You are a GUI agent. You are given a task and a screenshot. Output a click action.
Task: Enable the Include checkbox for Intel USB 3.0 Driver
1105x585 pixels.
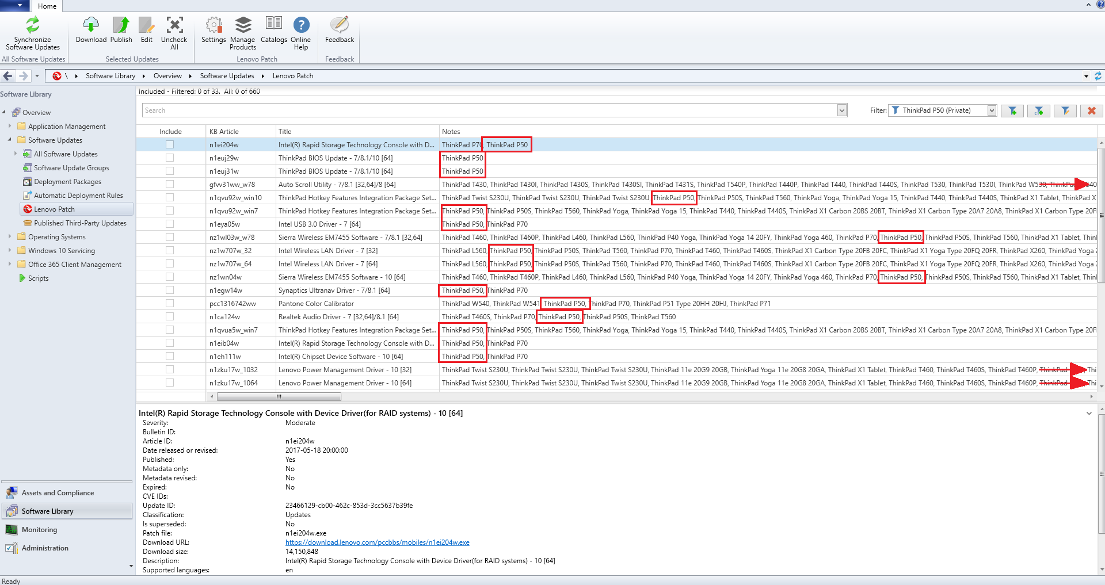point(170,224)
